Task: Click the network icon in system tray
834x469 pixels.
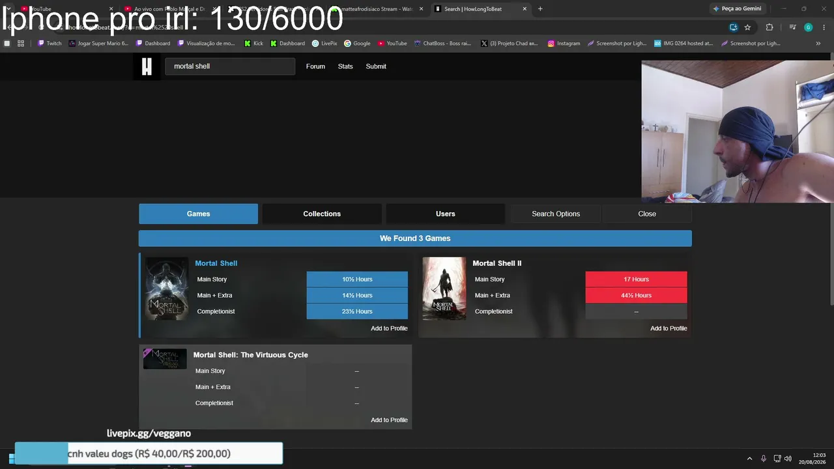Action: click(x=777, y=459)
